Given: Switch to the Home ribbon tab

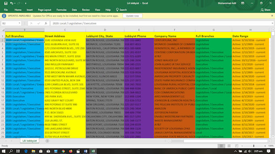Looking at the screenshot, I should point(18,10).
